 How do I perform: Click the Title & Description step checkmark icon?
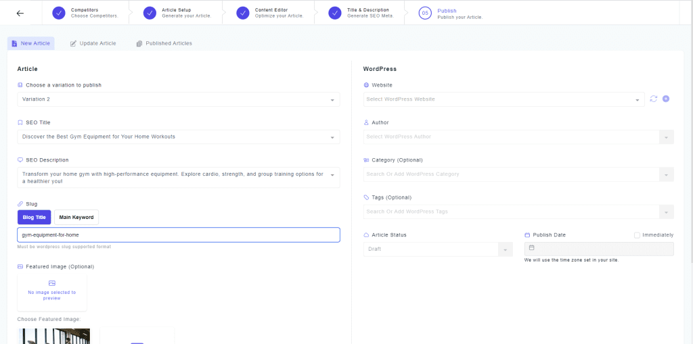[334, 13]
